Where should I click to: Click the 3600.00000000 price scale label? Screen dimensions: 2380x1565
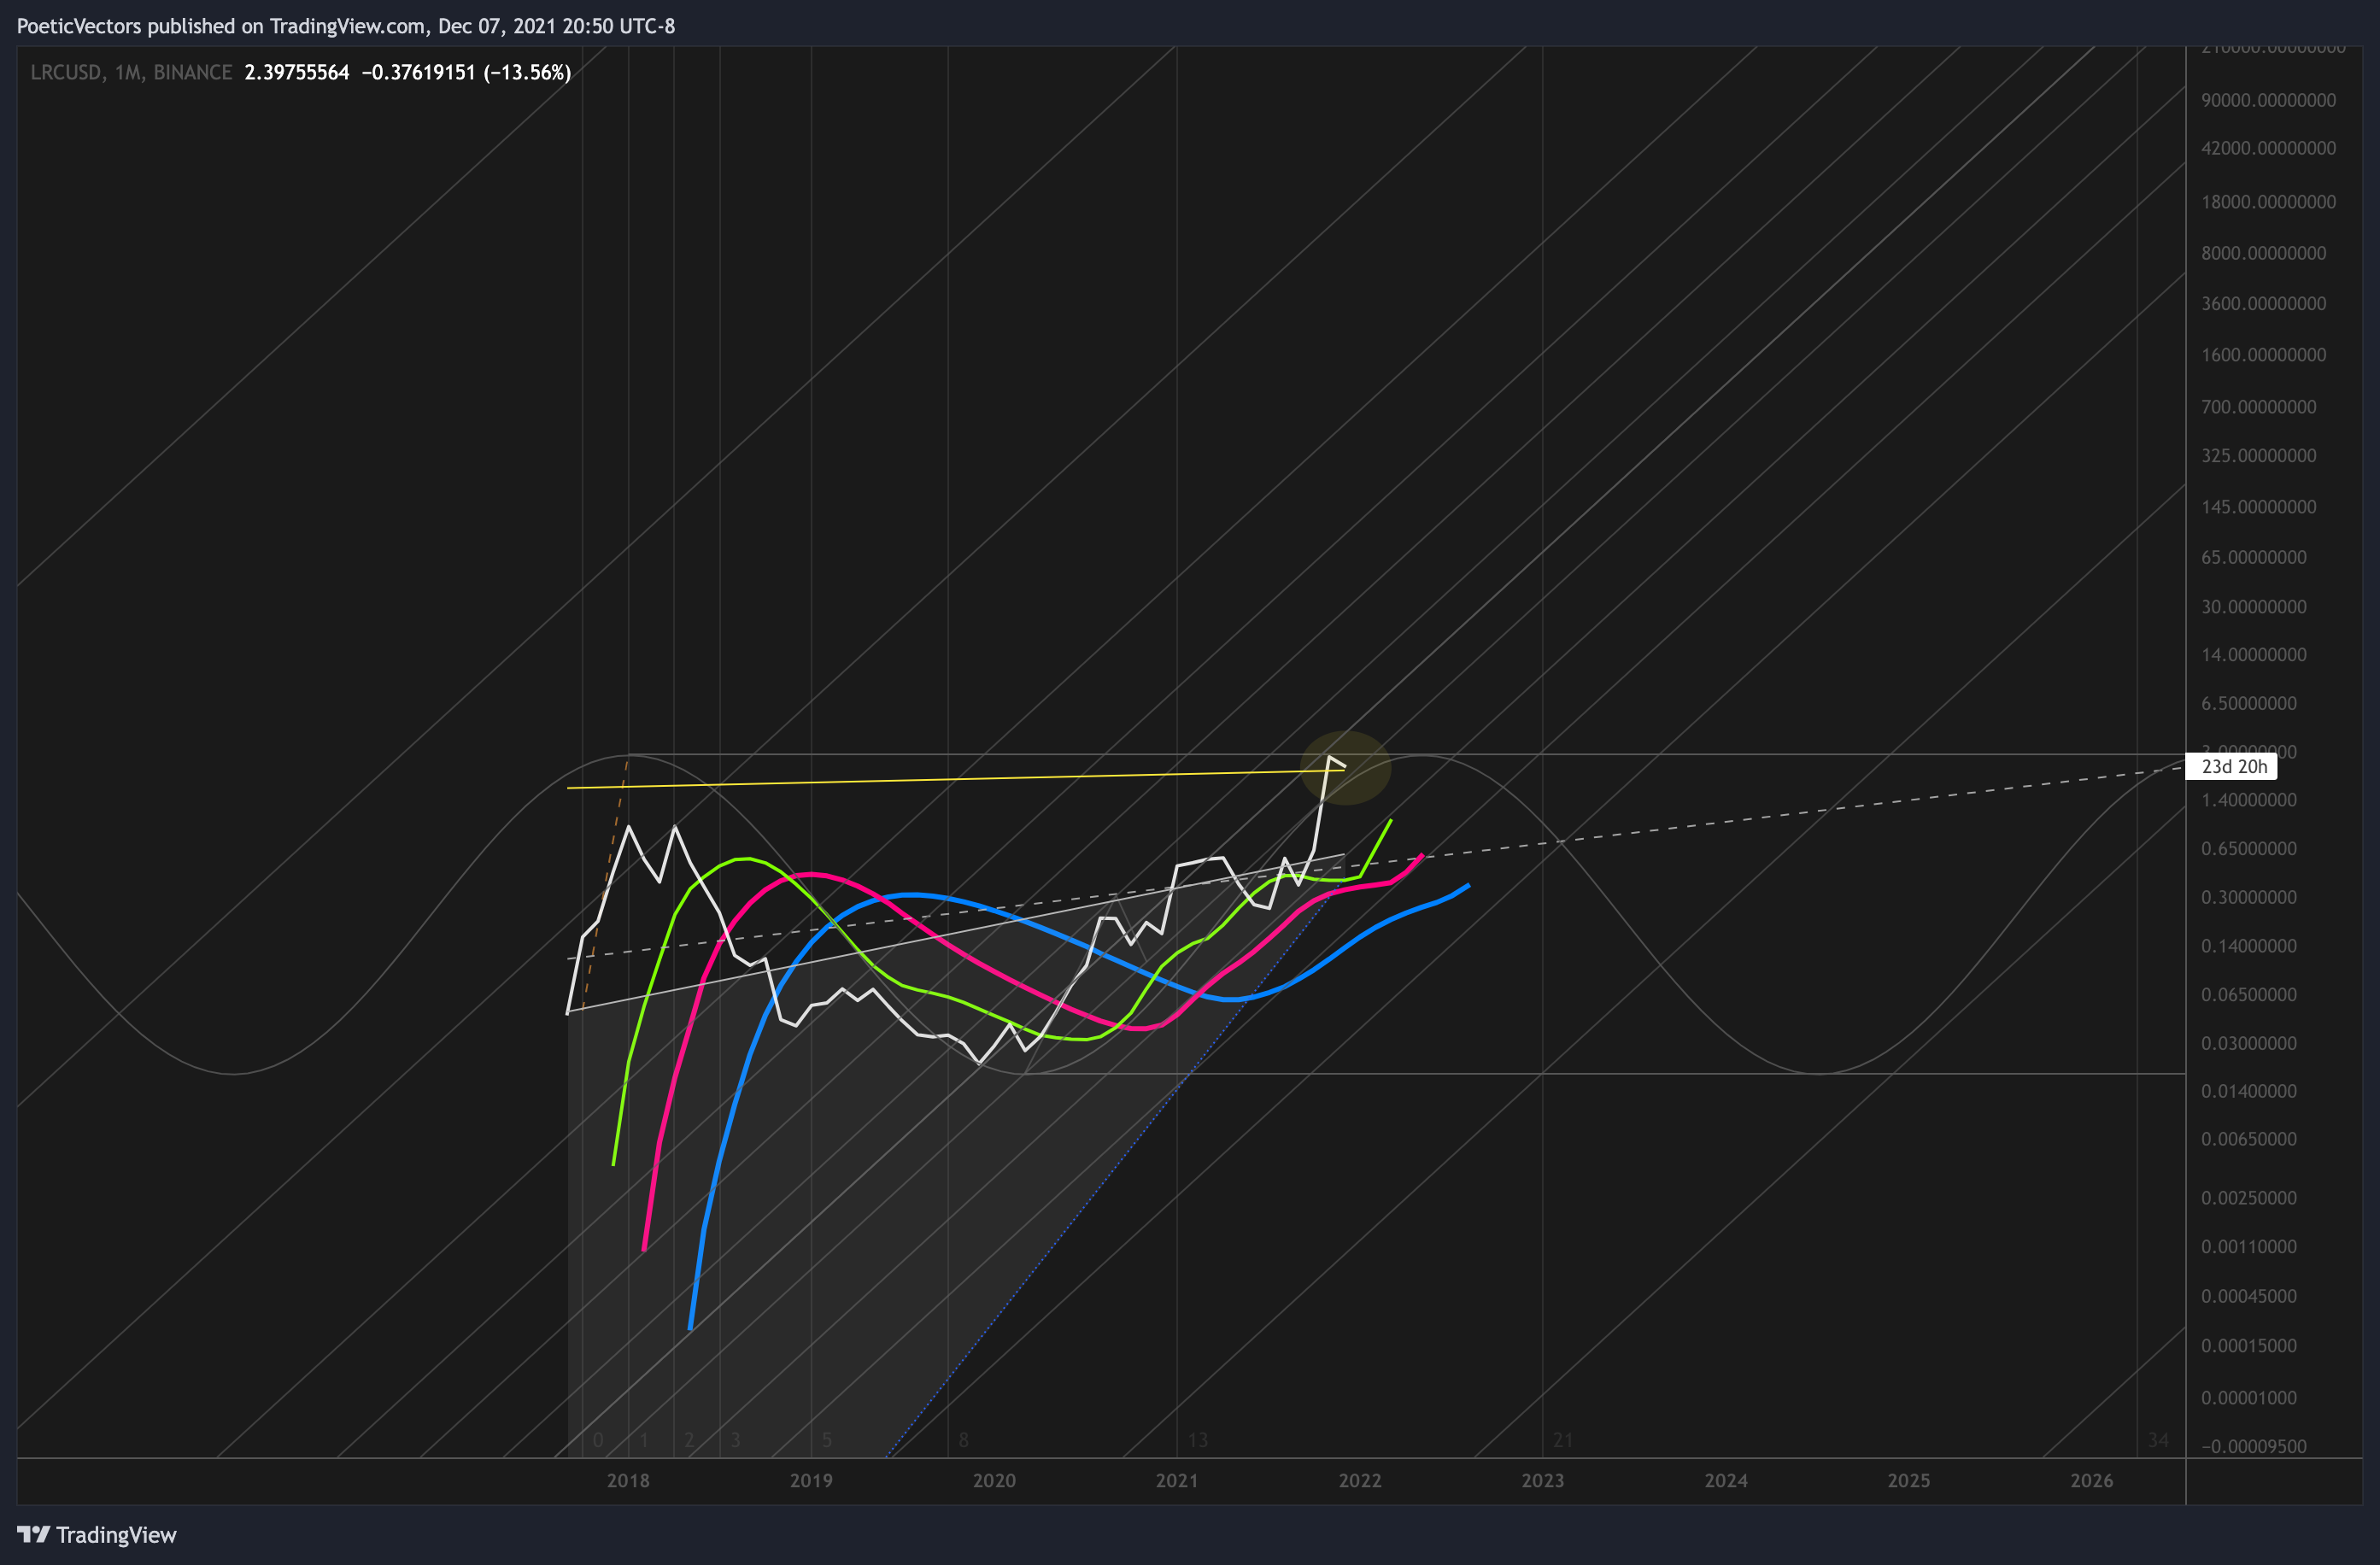2263,303
